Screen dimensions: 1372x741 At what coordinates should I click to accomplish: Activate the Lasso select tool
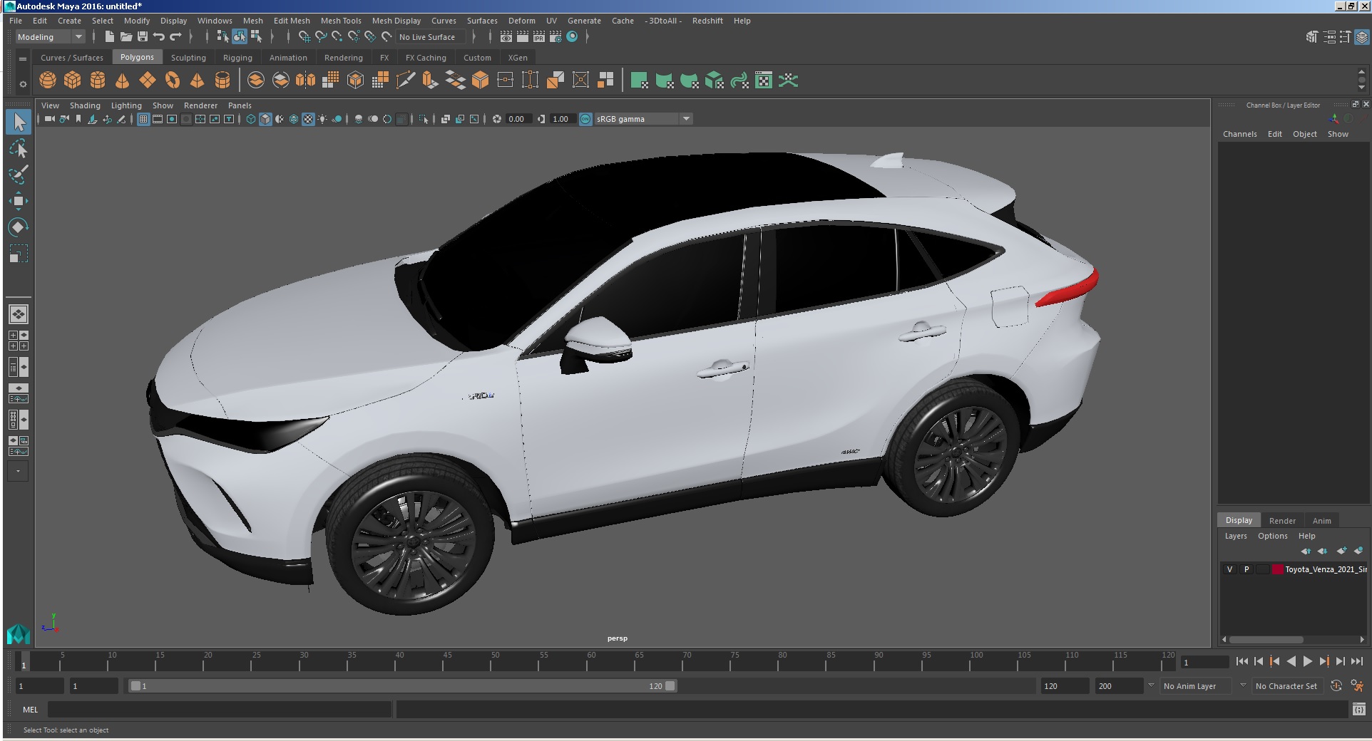click(19, 148)
